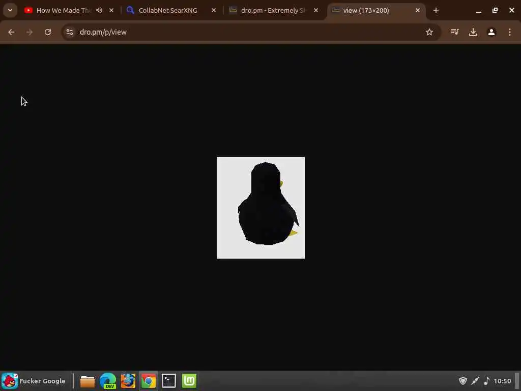Close the 'How We Made' YouTube tab

[x=111, y=10]
